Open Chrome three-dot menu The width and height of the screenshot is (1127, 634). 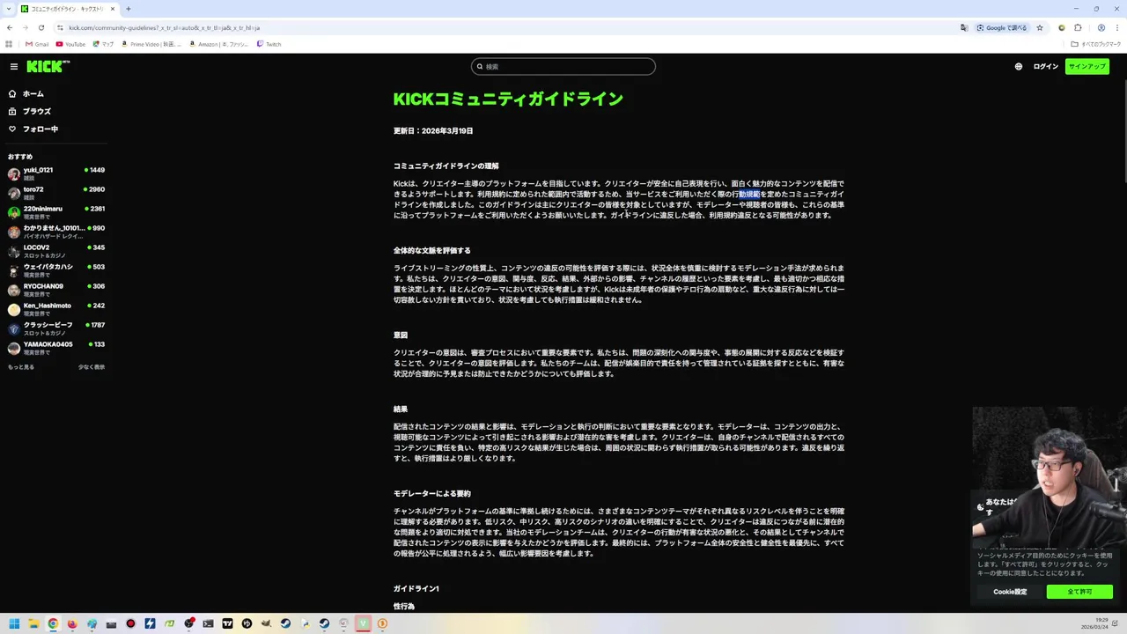(1116, 27)
